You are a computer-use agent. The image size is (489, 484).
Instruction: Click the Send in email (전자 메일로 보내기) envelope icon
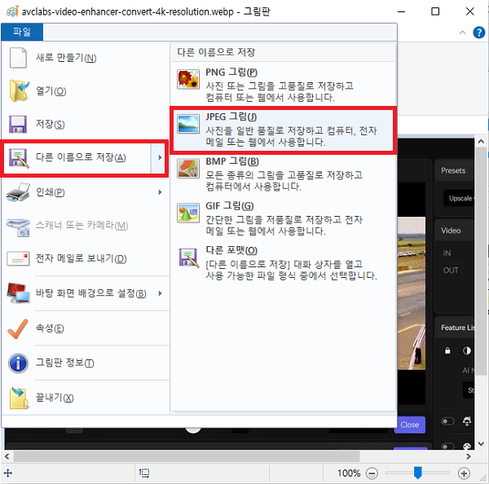(18, 258)
